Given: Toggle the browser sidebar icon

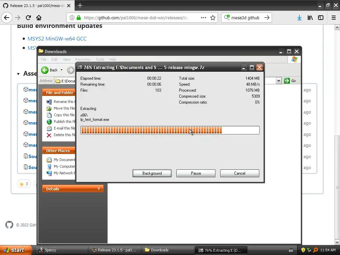Looking at the screenshot, I should pyautogui.click(x=321, y=18).
